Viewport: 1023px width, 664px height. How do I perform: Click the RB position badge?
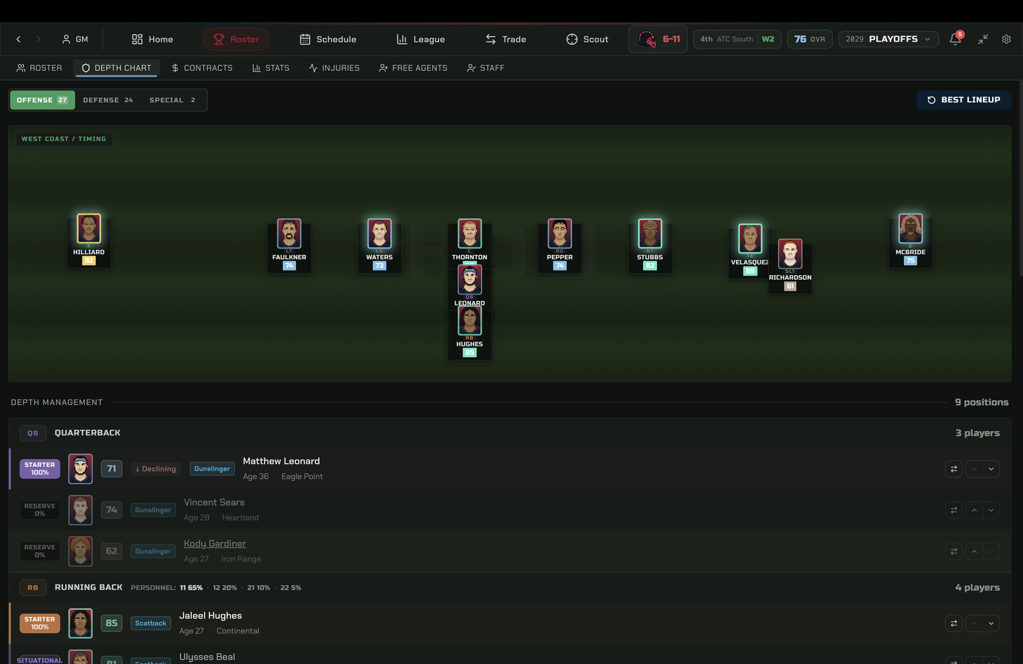tap(33, 588)
